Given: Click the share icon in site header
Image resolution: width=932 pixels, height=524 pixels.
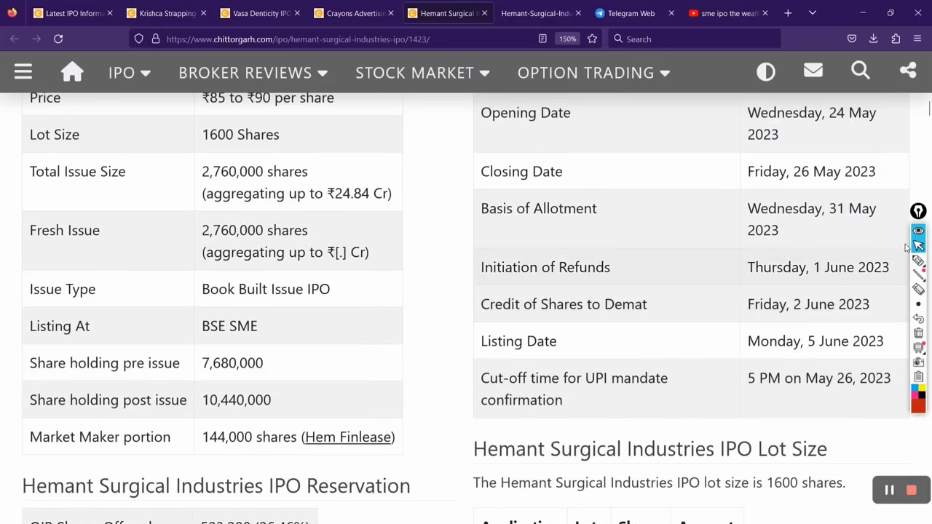Looking at the screenshot, I should [908, 71].
